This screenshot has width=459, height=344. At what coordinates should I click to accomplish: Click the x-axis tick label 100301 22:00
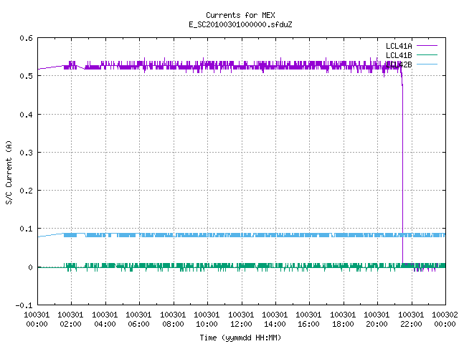tap(411, 320)
